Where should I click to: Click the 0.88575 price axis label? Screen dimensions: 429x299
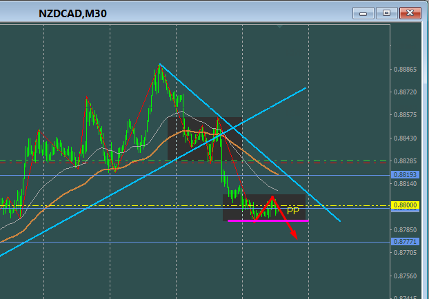pyautogui.click(x=405, y=115)
